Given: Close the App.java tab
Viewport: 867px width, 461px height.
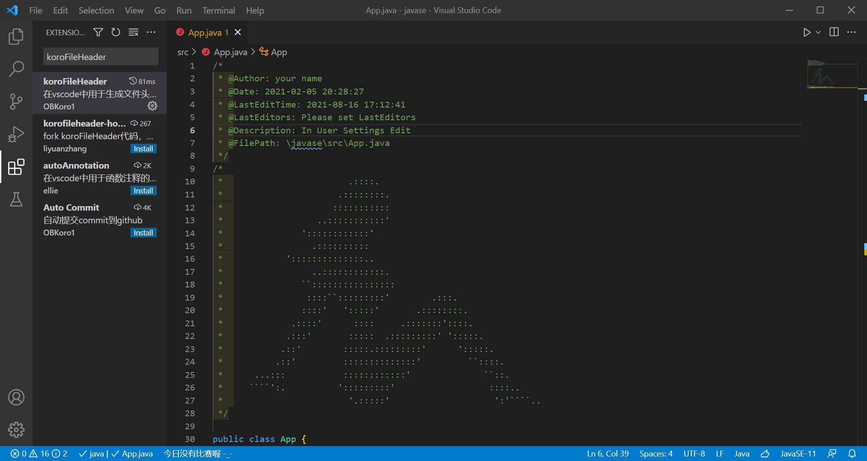Looking at the screenshot, I should click(x=238, y=32).
